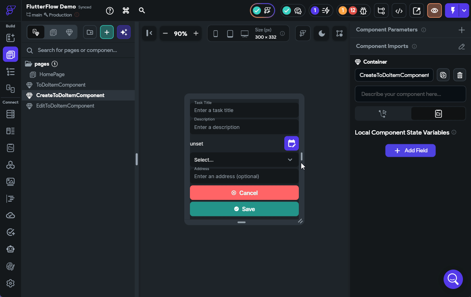
Task: Open Firestore database sidebar icon
Action: [10, 114]
